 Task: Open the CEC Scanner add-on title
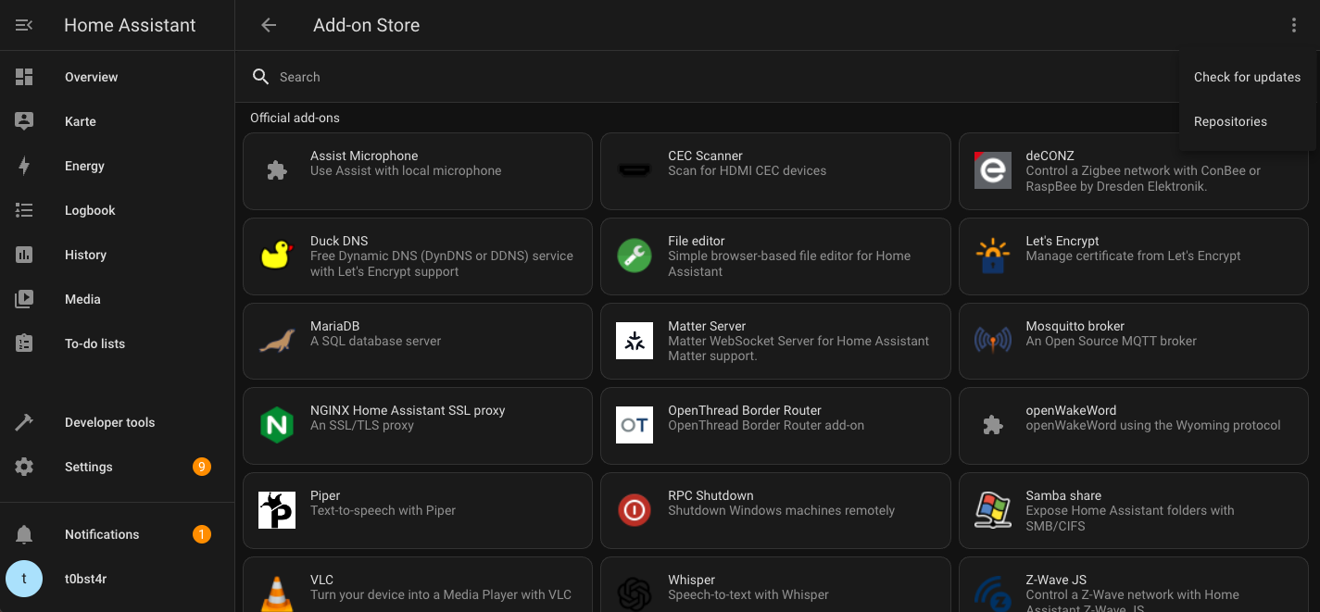[x=705, y=156]
